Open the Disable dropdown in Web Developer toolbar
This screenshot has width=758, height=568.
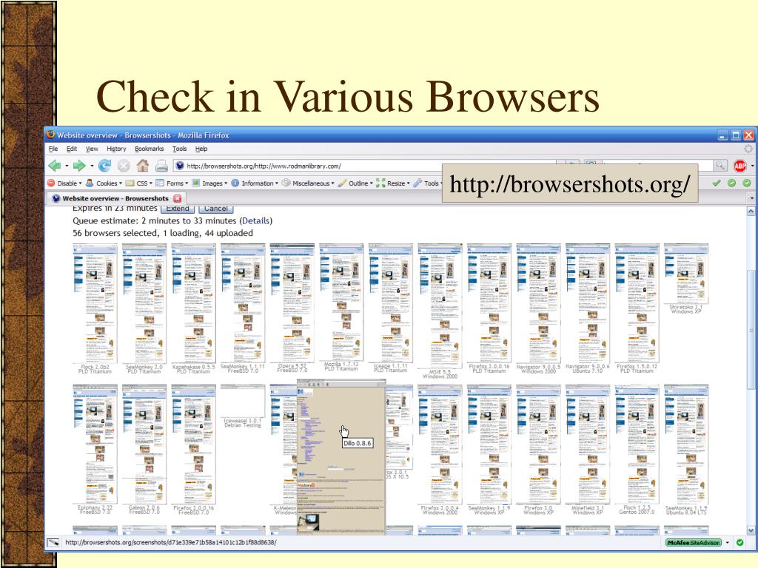(x=64, y=183)
